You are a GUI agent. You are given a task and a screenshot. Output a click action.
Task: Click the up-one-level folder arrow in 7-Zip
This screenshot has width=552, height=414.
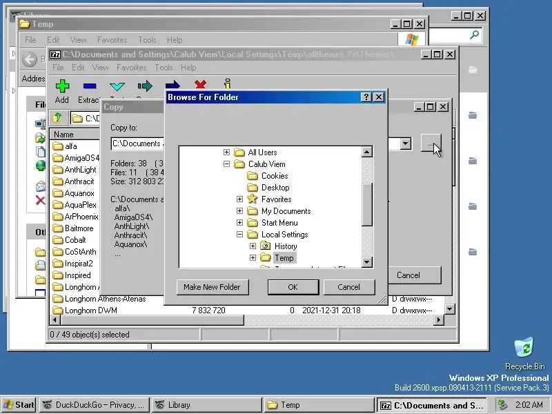[x=57, y=117]
